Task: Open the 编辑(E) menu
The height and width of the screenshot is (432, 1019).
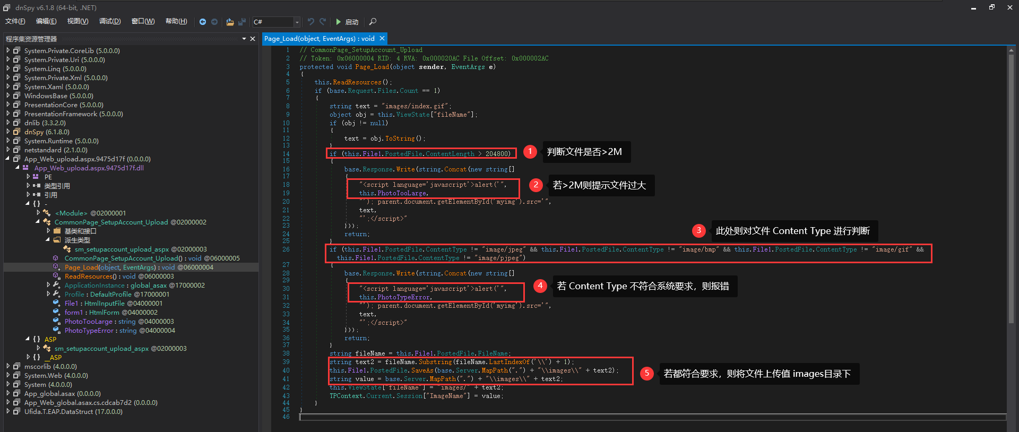Action: (46, 21)
